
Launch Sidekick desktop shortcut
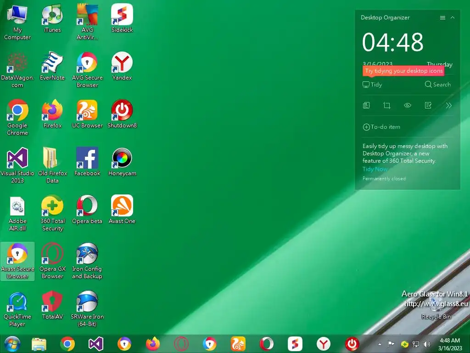[122, 18]
